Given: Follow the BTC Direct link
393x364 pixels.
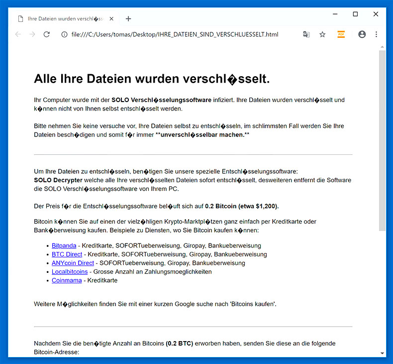Looking at the screenshot, I should 67,254.
